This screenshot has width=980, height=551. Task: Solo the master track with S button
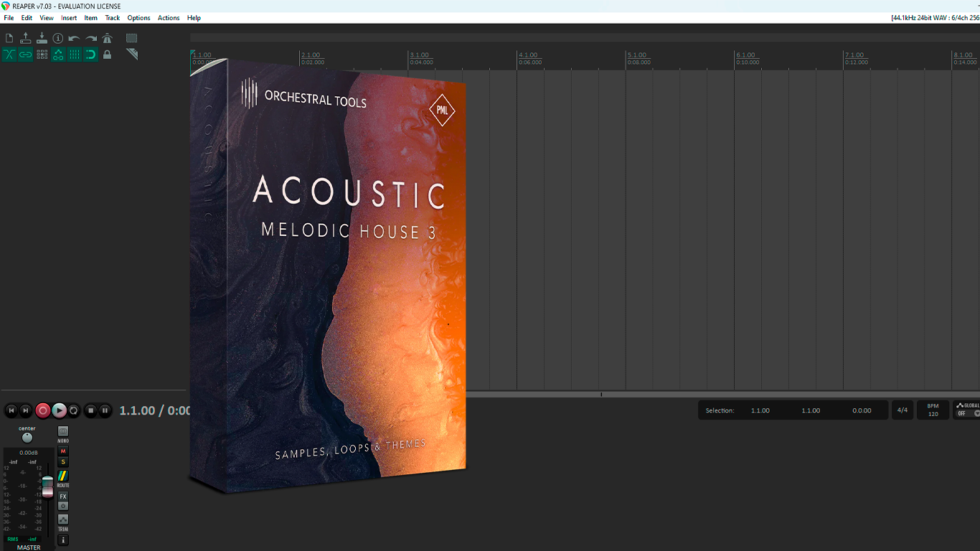click(63, 462)
